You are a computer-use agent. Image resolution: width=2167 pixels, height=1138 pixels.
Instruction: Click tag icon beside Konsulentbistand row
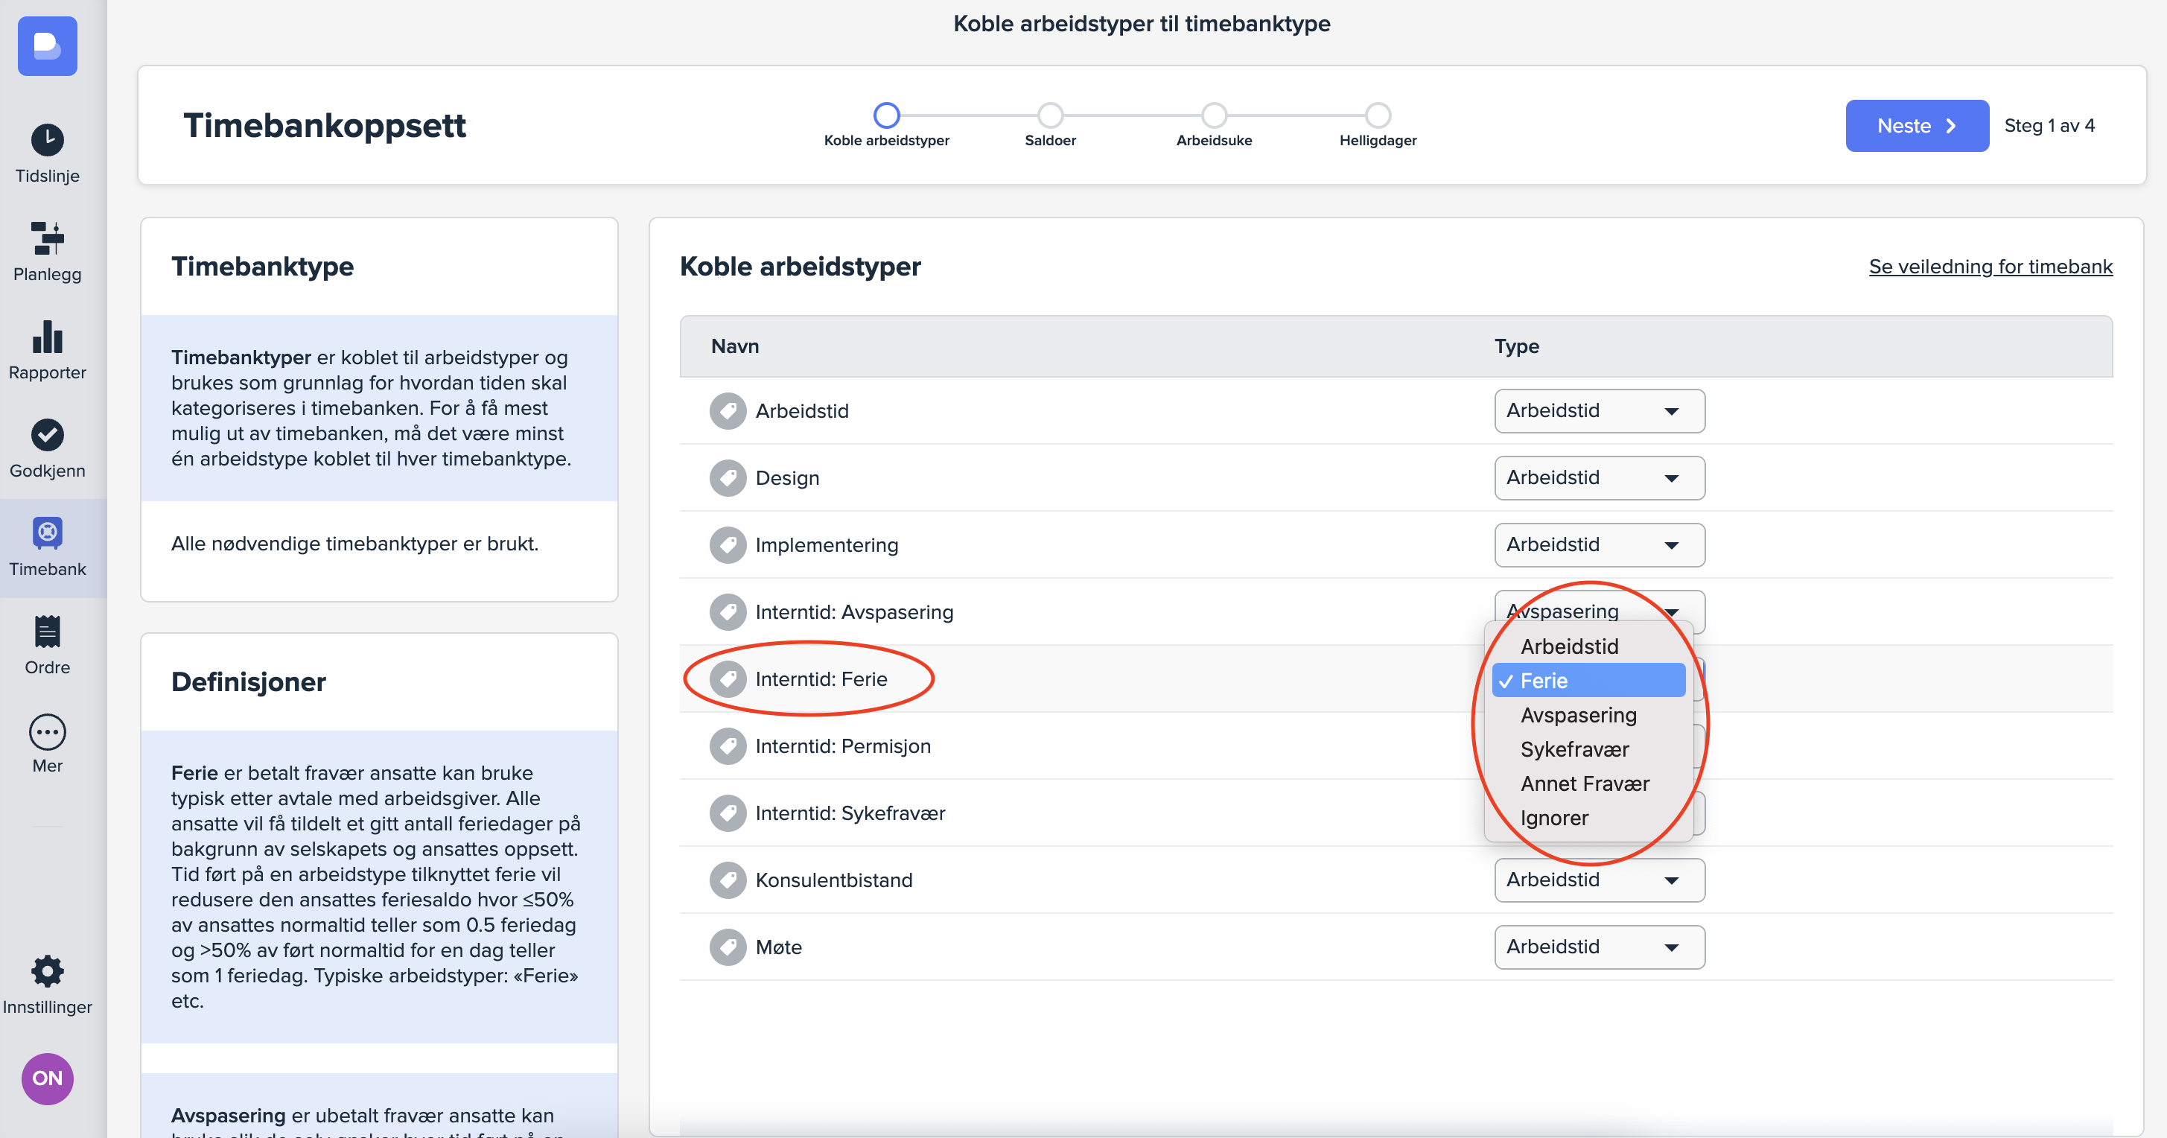(x=727, y=880)
